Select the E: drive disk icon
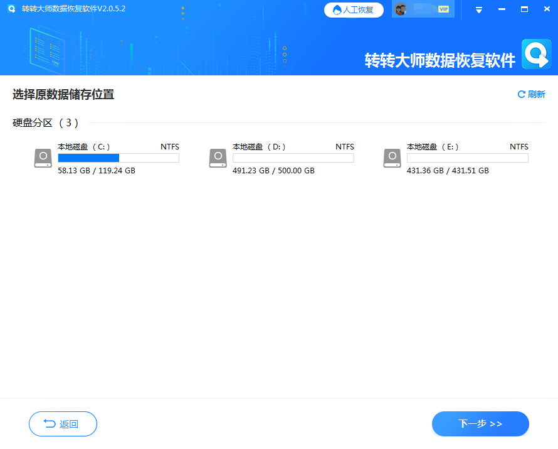 coord(391,158)
